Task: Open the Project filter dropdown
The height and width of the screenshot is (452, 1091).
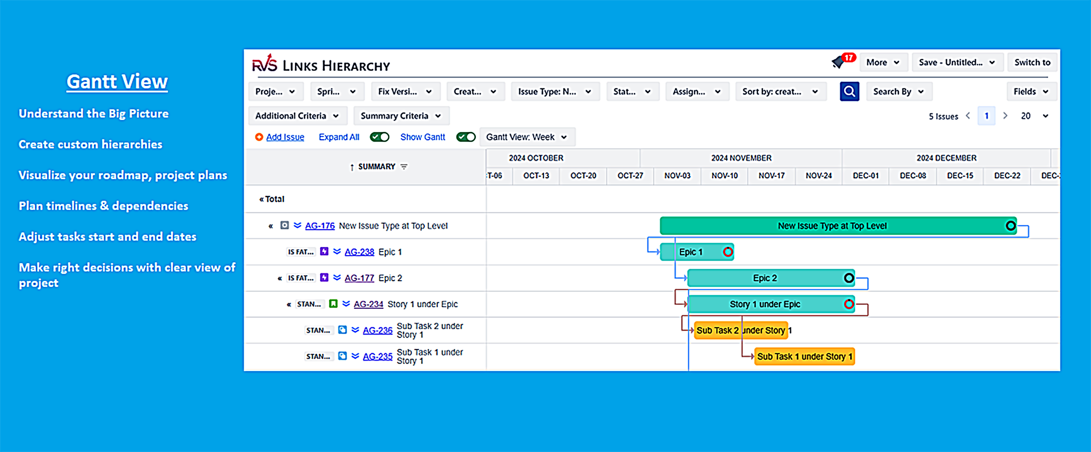Action: point(275,91)
